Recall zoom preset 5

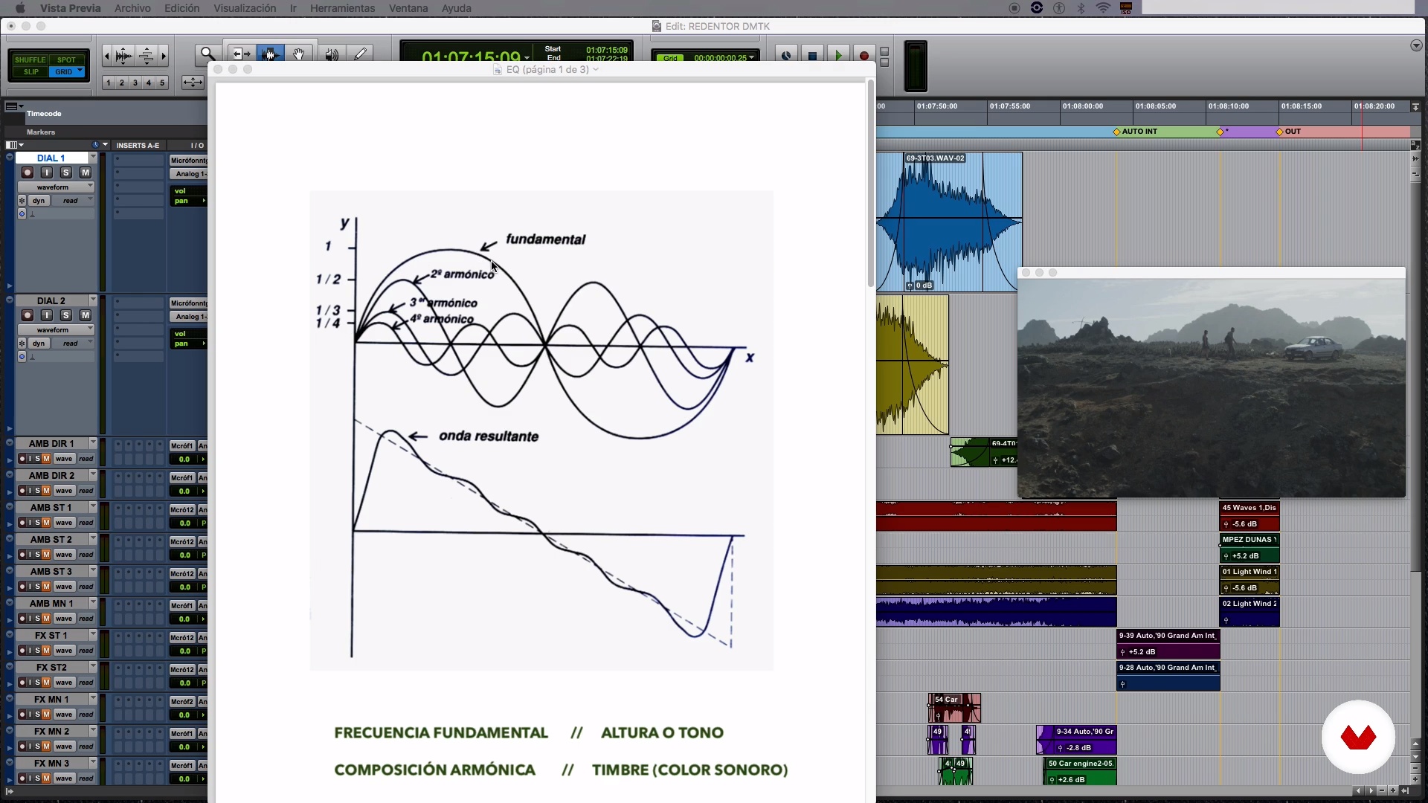point(162,83)
